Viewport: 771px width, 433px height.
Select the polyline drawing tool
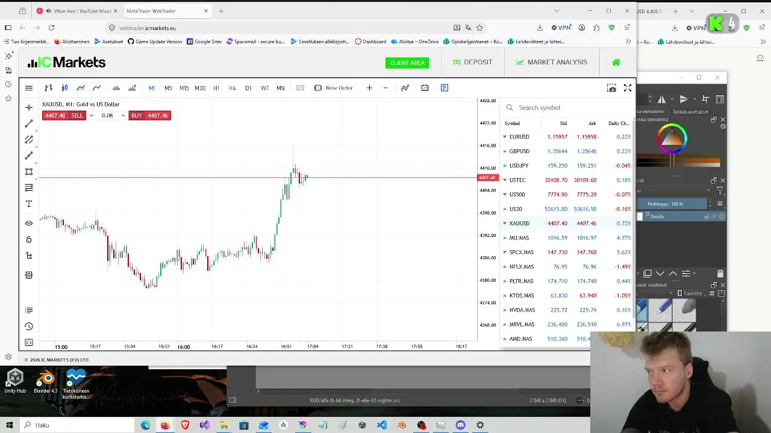tap(29, 156)
